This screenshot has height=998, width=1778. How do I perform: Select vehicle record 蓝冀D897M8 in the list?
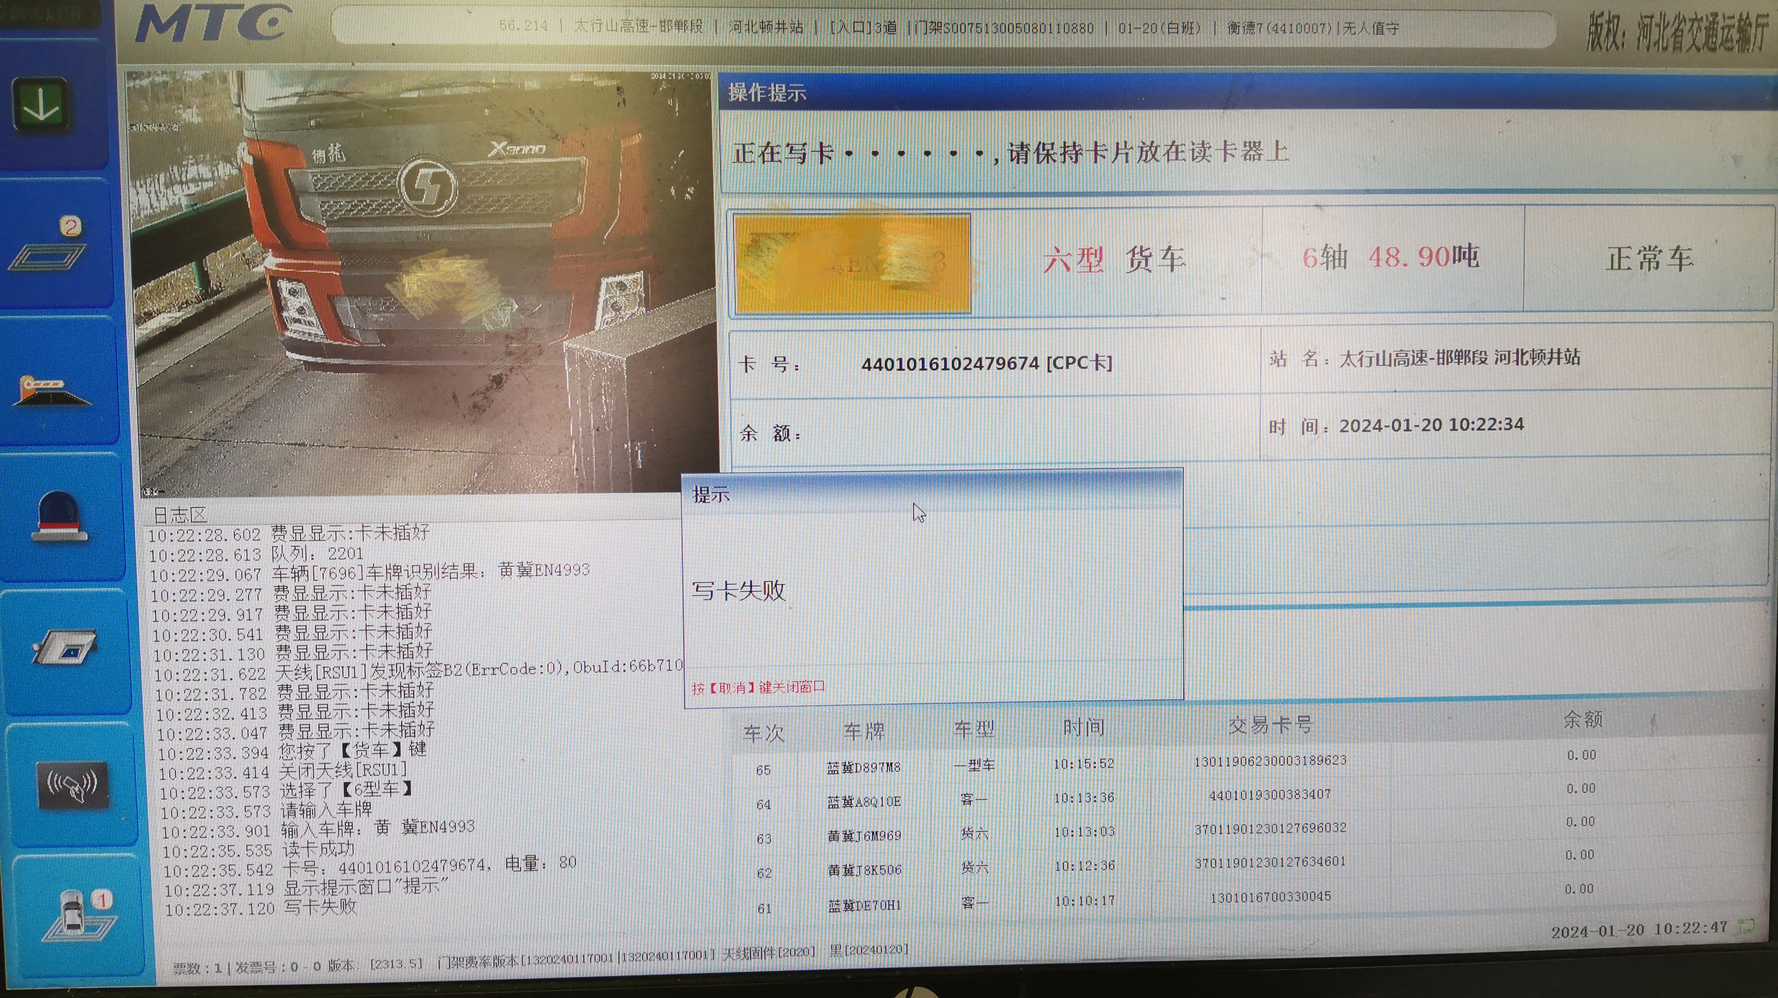[x=864, y=767]
